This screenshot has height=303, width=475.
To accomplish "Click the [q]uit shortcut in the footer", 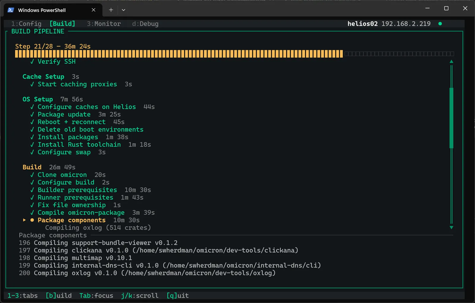I will 178,296.
